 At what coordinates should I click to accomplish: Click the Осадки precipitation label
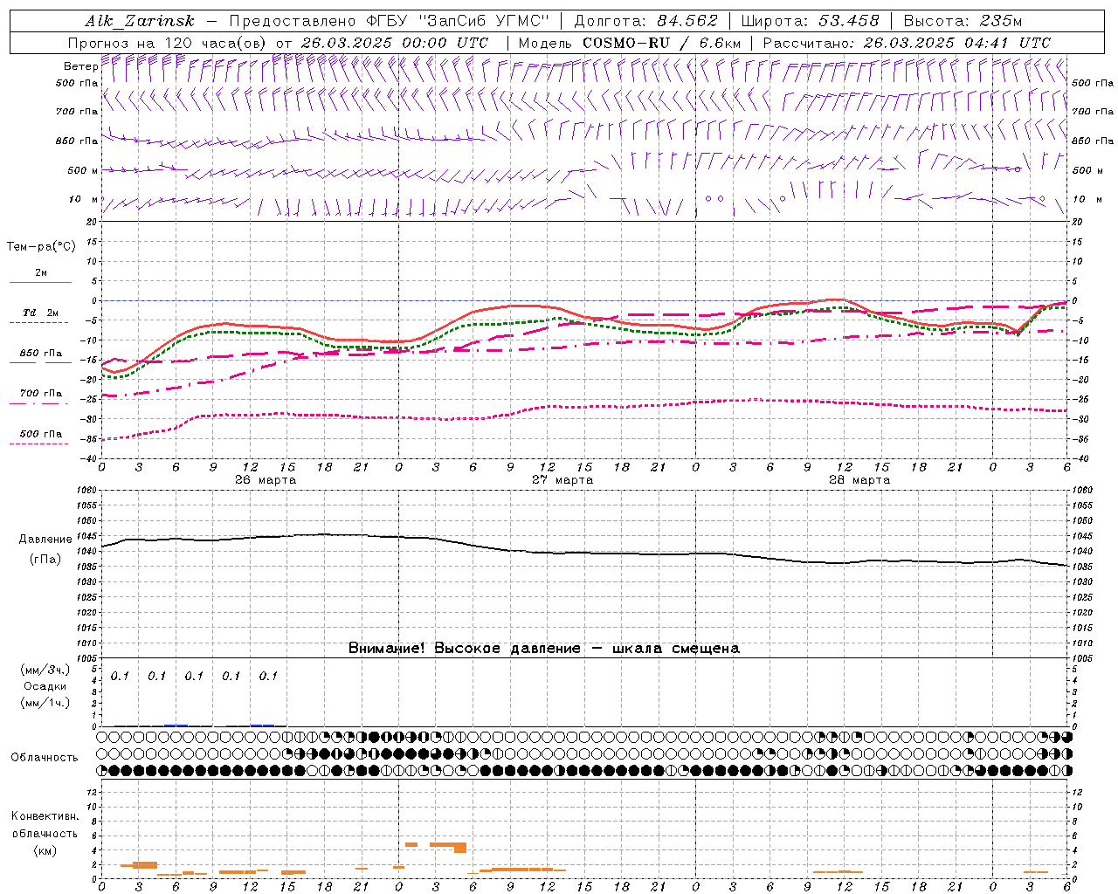45,686
